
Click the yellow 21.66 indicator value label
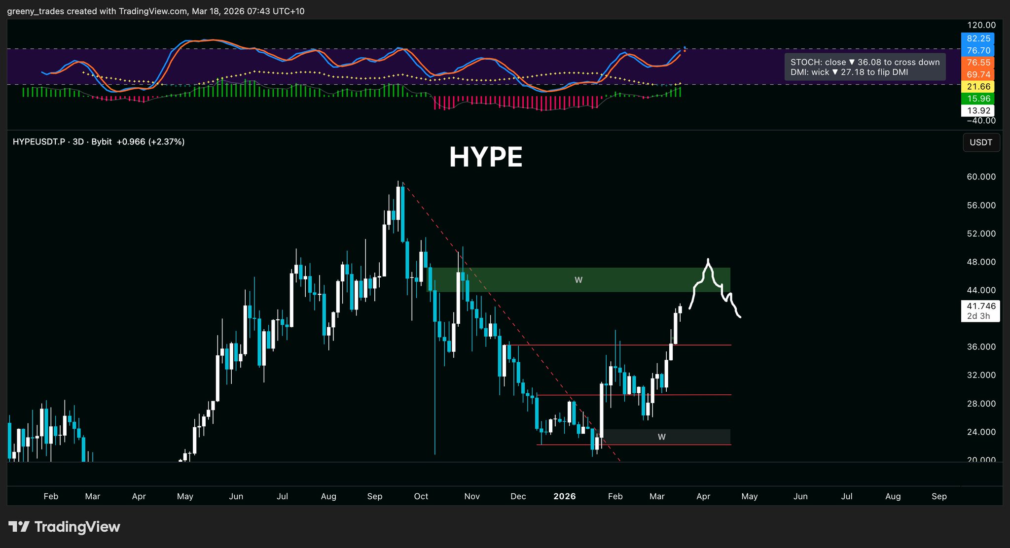(x=978, y=87)
